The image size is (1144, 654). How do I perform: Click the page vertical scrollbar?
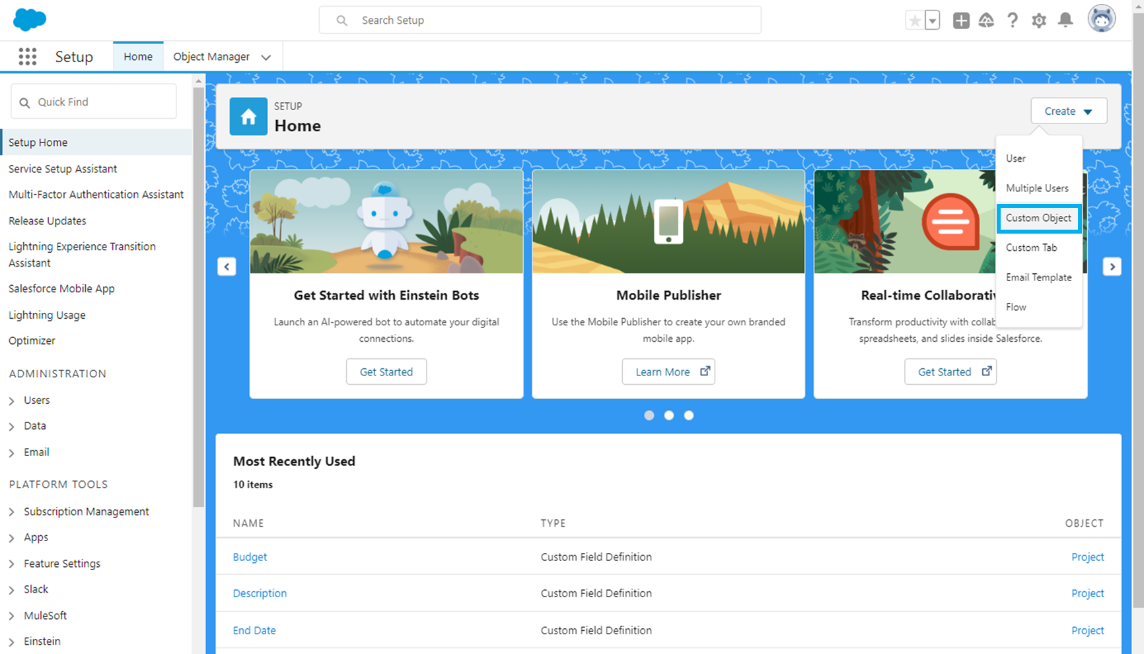coord(1138,310)
